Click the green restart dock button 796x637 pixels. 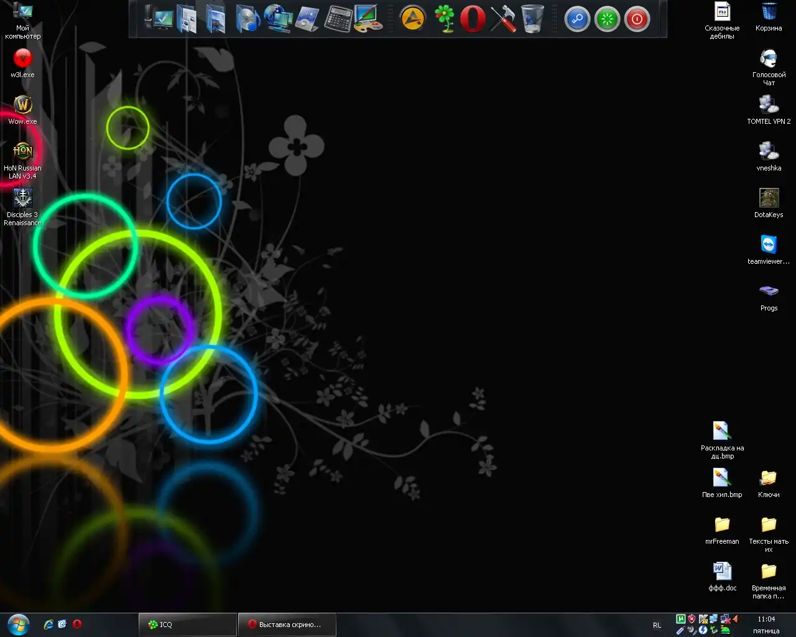[x=607, y=19]
